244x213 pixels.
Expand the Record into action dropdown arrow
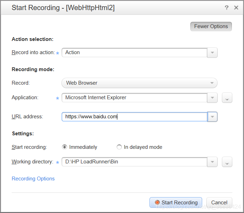coord(212,53)
